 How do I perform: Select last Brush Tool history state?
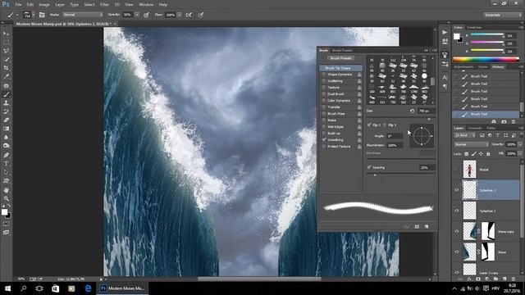(486, 114)
